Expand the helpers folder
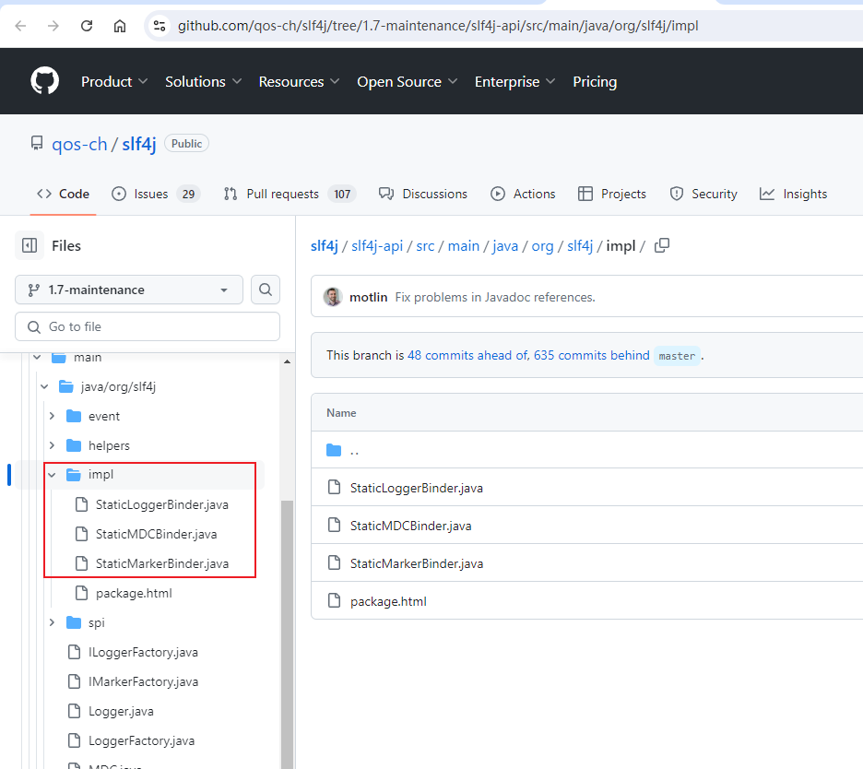This screenshot has height=769, width=863. coord(53,445)
